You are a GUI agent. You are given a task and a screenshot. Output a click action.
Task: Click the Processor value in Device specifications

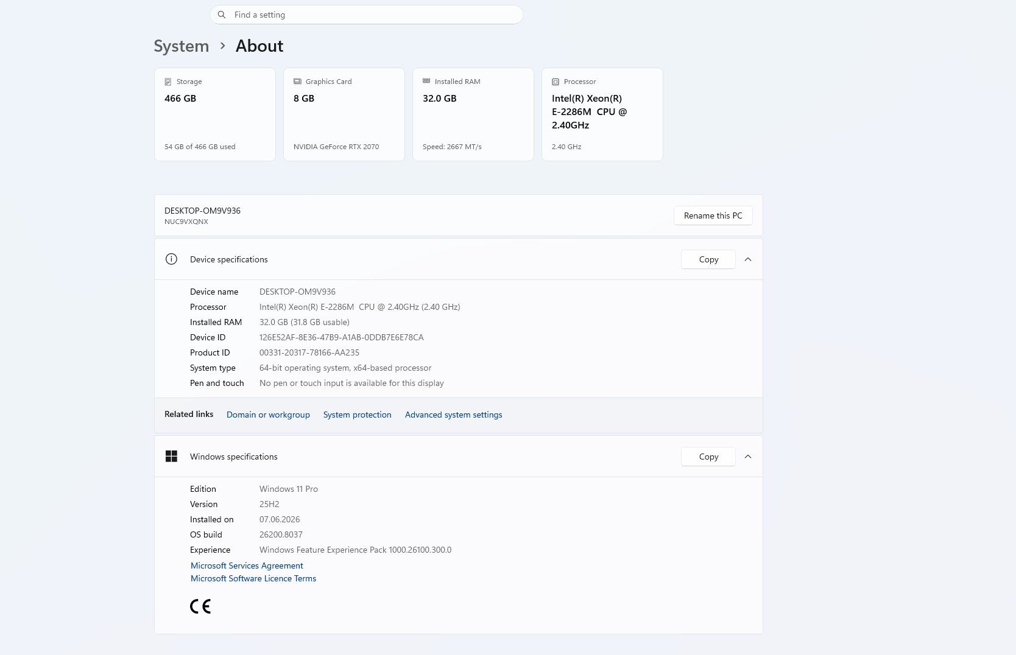point(360,307)
